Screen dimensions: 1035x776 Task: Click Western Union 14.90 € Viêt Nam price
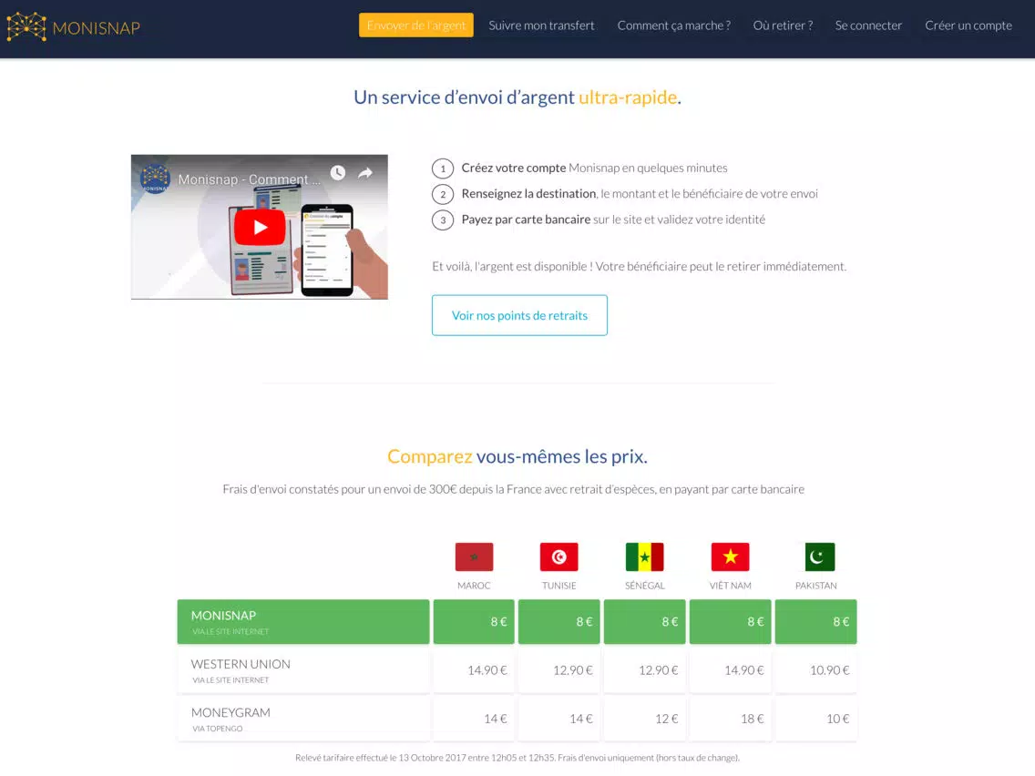tap(730, 670)
